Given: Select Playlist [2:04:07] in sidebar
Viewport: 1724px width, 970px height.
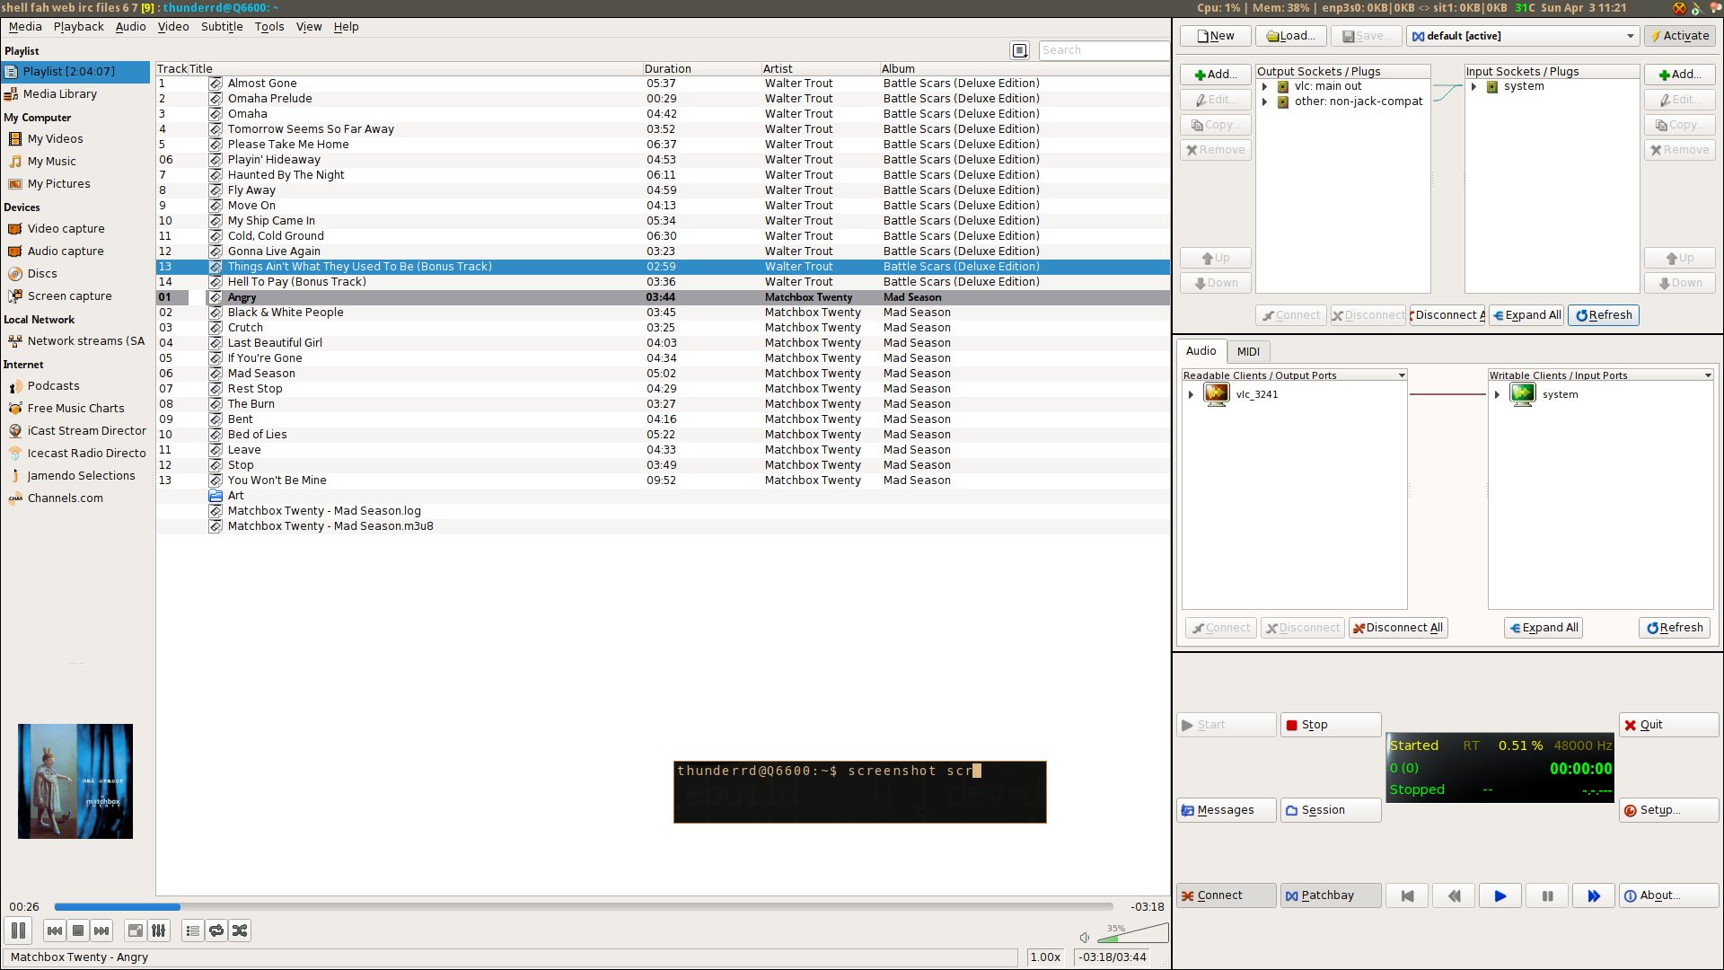Looking at the screenshot, I should (x=75, y=71).
